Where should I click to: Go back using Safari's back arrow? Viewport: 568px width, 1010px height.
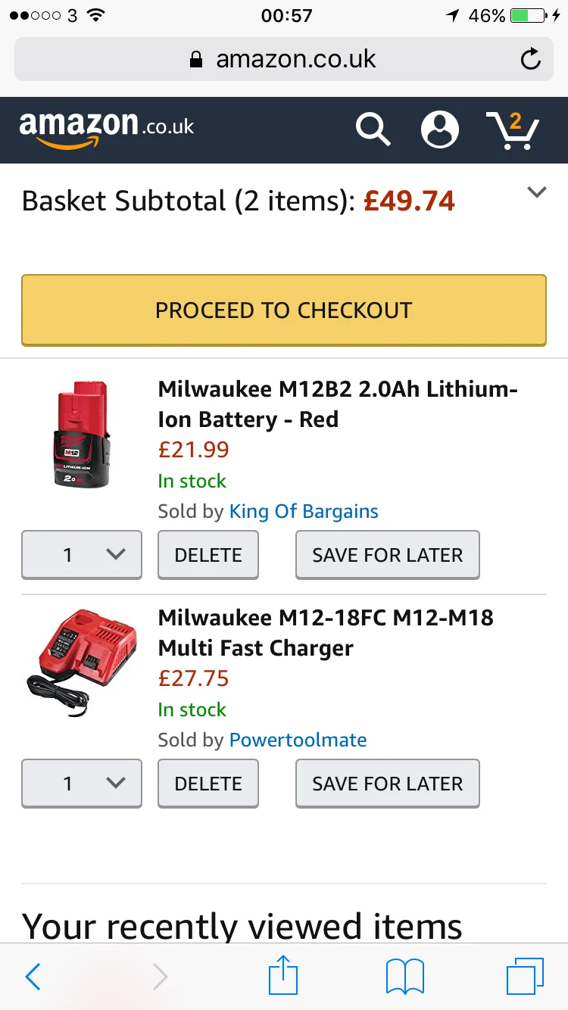pyautogui.click(x=33, y=977)
